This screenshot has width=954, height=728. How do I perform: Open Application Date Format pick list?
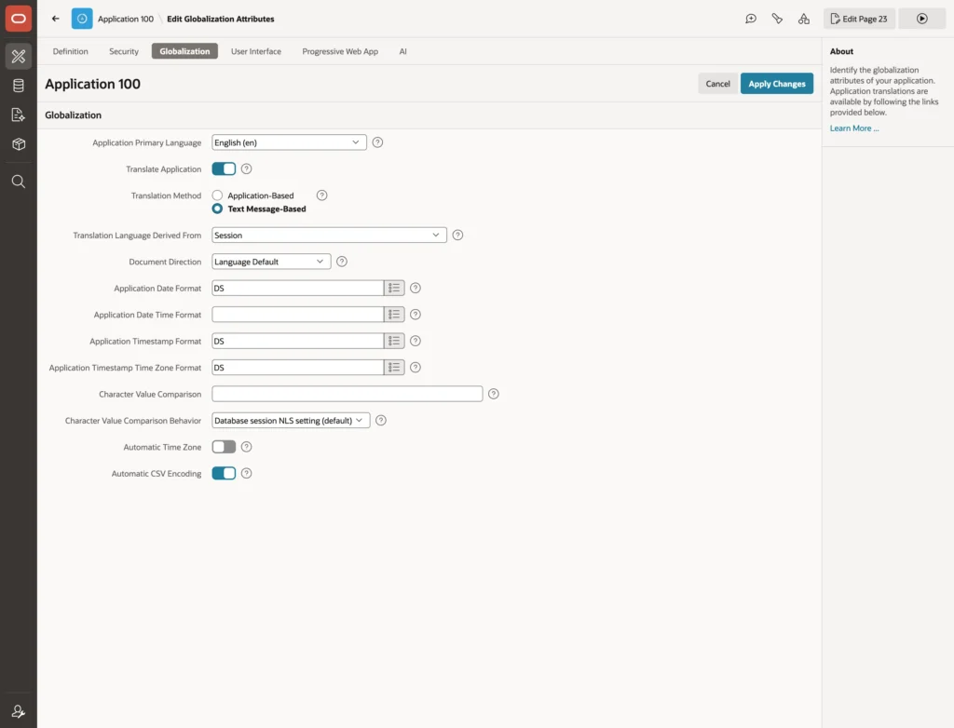pos(394,289)
